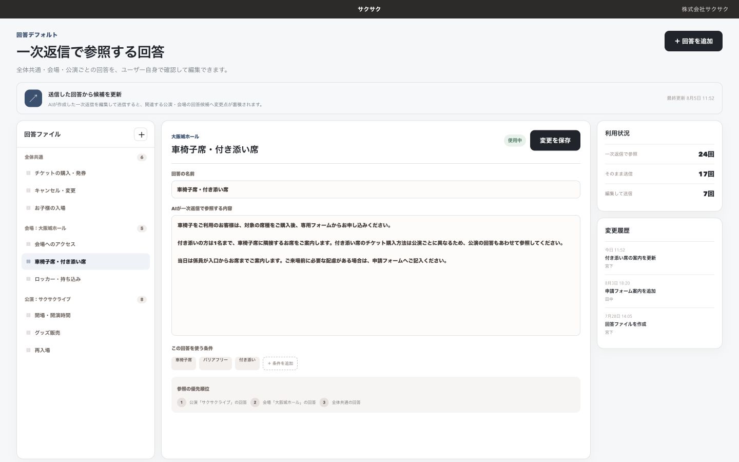Click the 最終更新 8月5日 11:52 timestamp
Viewport: 739px width, 462px height.
pyautogui.click(x=690, y=98)
